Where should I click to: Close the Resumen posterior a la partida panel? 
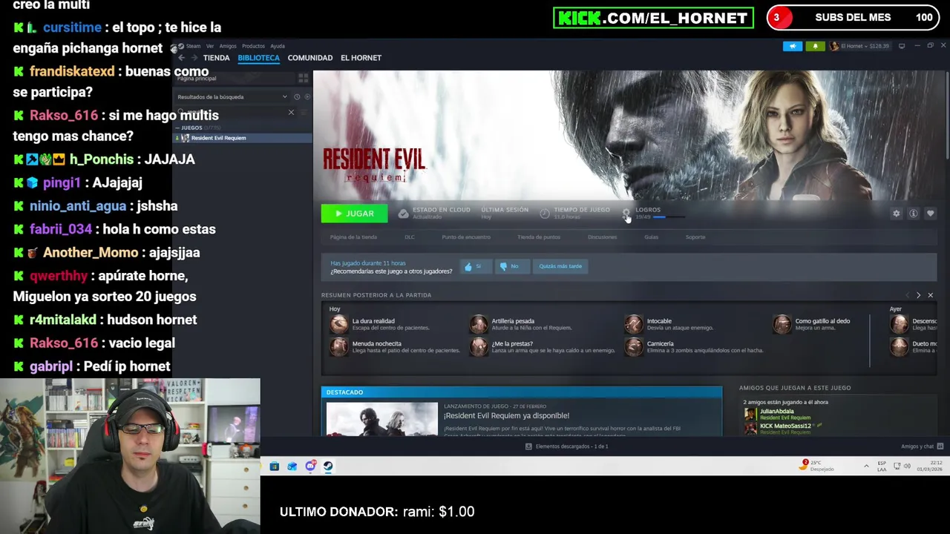pos(930,295)
